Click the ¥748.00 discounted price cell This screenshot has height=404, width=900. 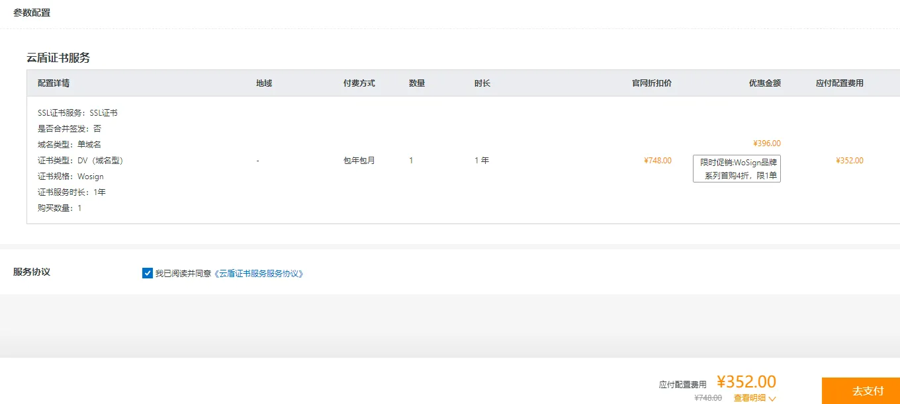coord(658,161)
